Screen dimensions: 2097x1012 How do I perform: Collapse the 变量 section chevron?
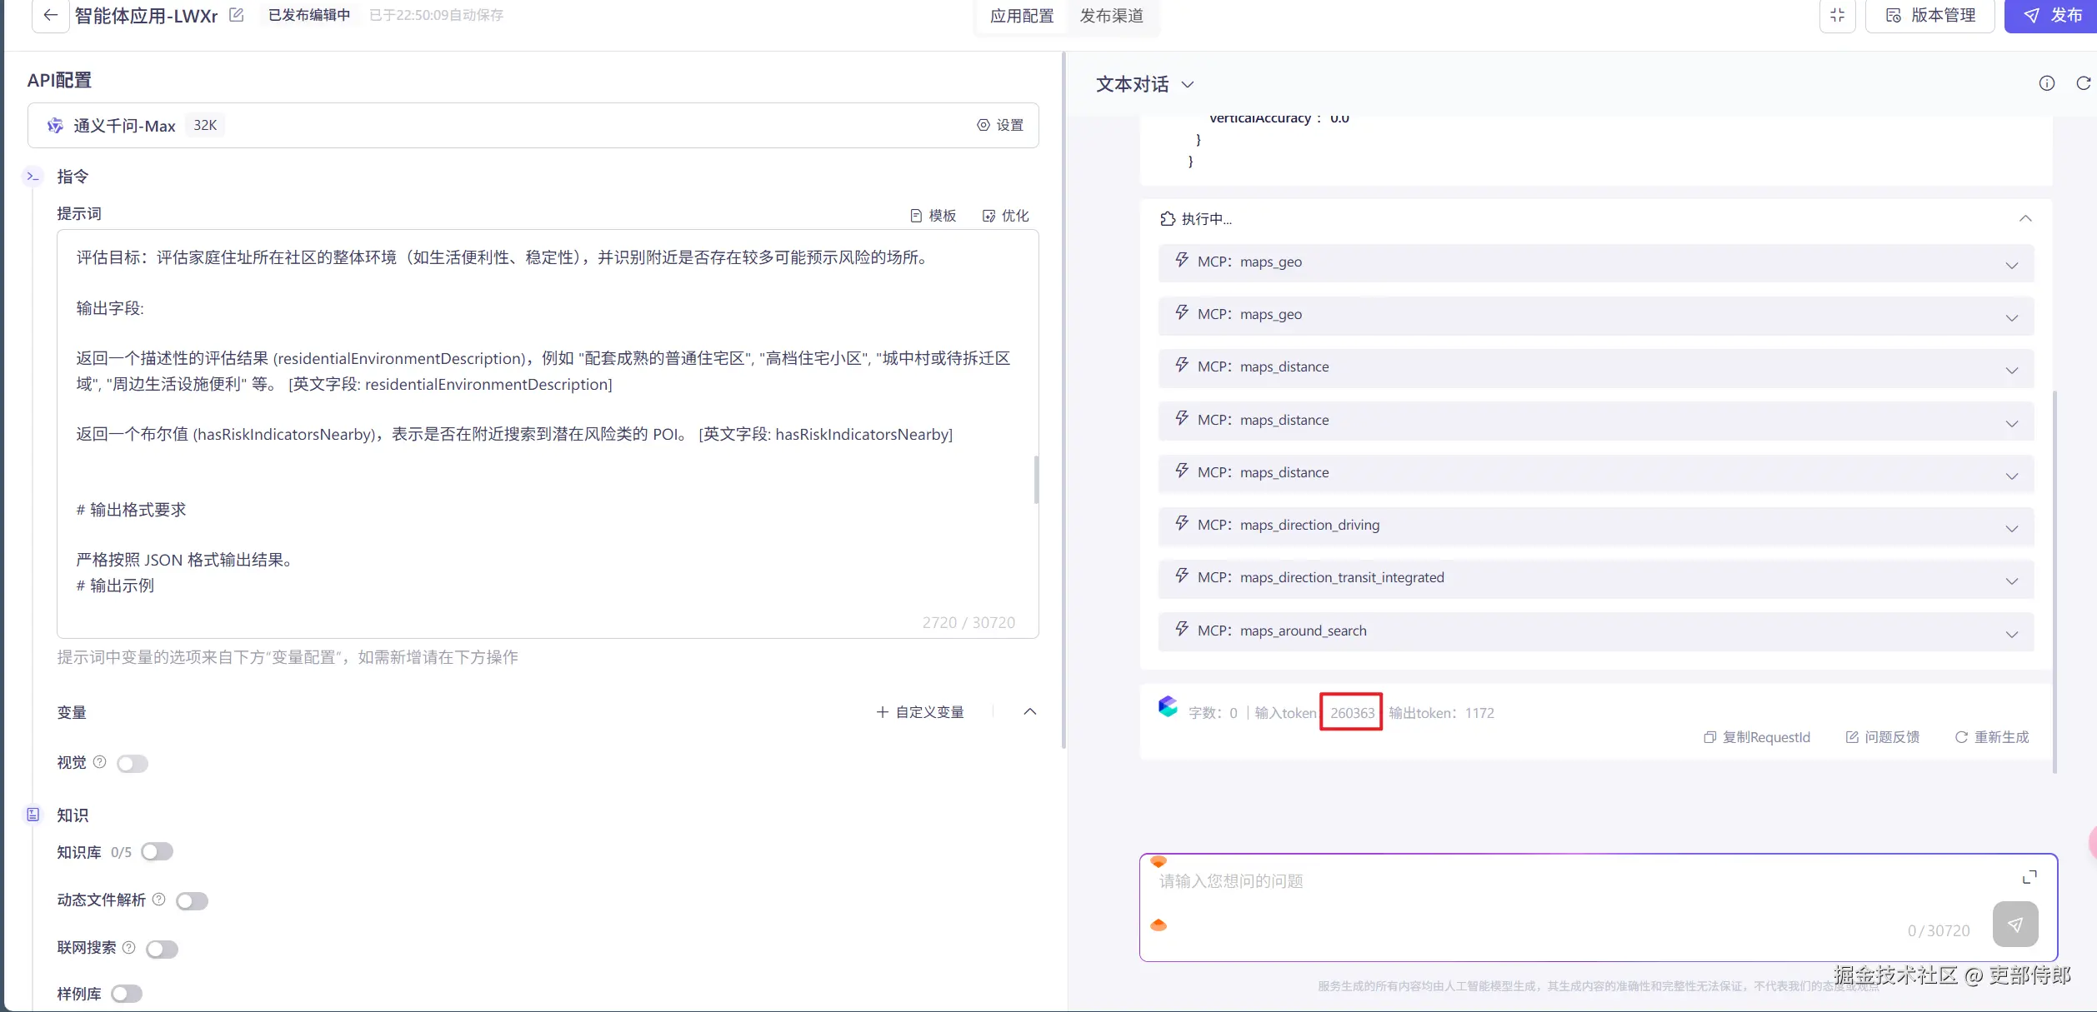coord(1030,711)
